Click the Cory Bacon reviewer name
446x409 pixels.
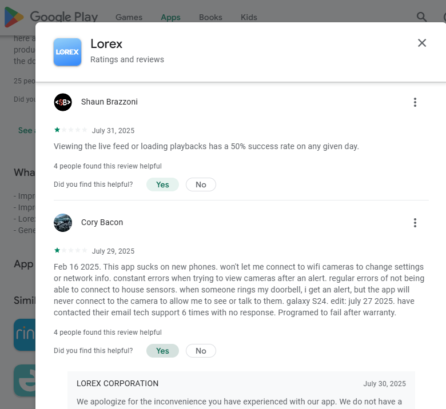(102, 222)
